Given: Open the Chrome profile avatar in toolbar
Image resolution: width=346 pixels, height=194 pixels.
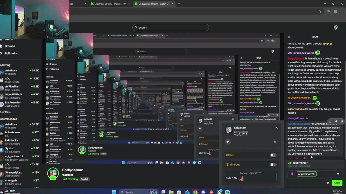Looking at the screenshot, I should tap(335, 11).
